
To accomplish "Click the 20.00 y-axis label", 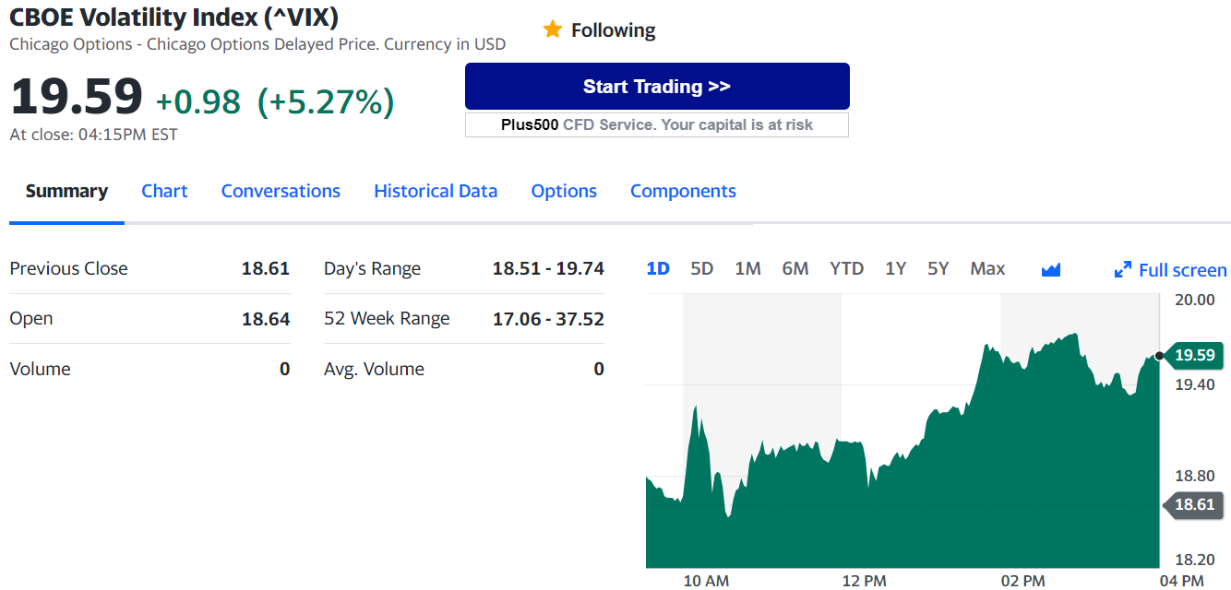I will [x=1195, y=300].
